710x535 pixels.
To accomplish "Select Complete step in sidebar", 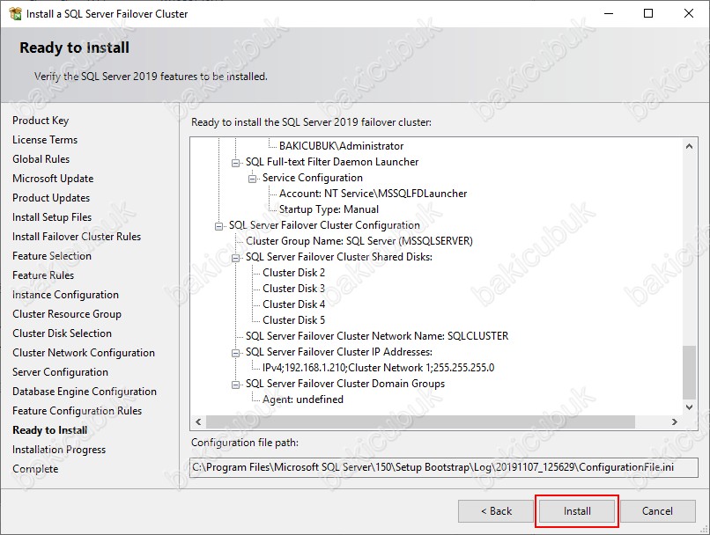I will click(35, 469).
